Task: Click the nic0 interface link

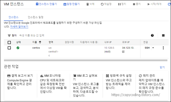Action: [107, 52]
